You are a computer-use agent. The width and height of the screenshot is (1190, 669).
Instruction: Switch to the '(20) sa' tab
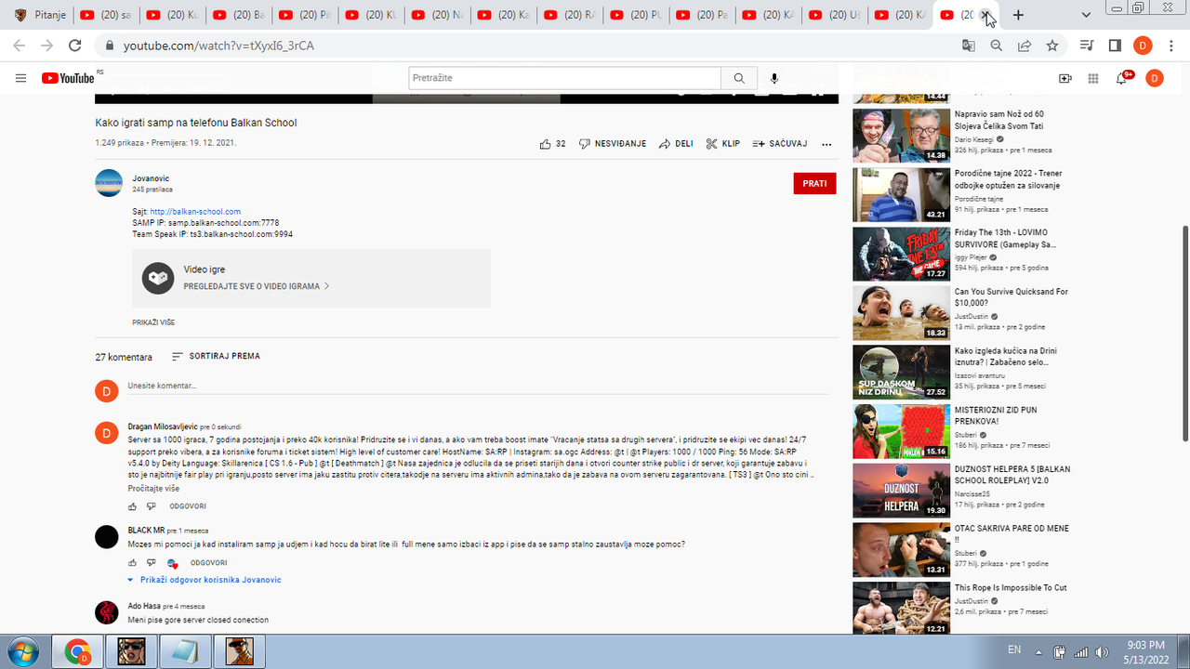tap(106, 15)
